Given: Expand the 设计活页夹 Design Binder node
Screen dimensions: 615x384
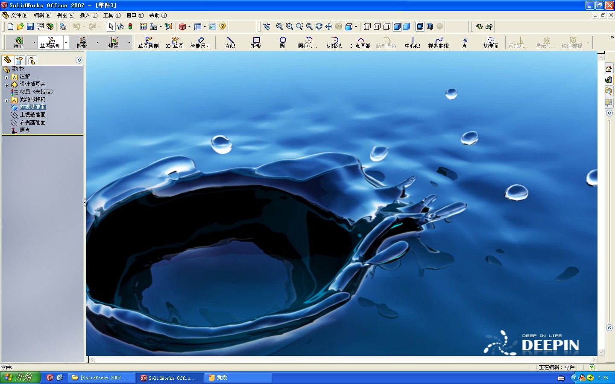Looking at the screenshot, I should [x=6, y=85].
